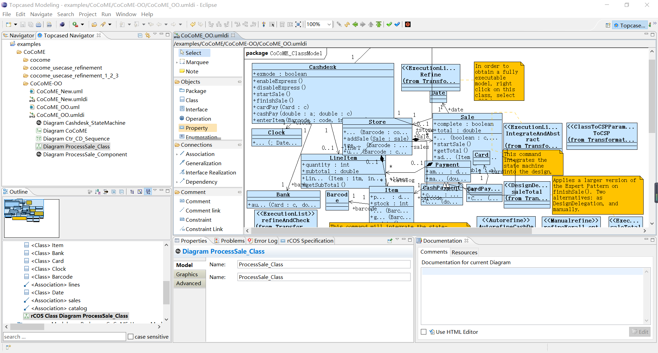
Task: Sort the Outline alphabetically with the az icon
Action: click(x=98, y=192)
